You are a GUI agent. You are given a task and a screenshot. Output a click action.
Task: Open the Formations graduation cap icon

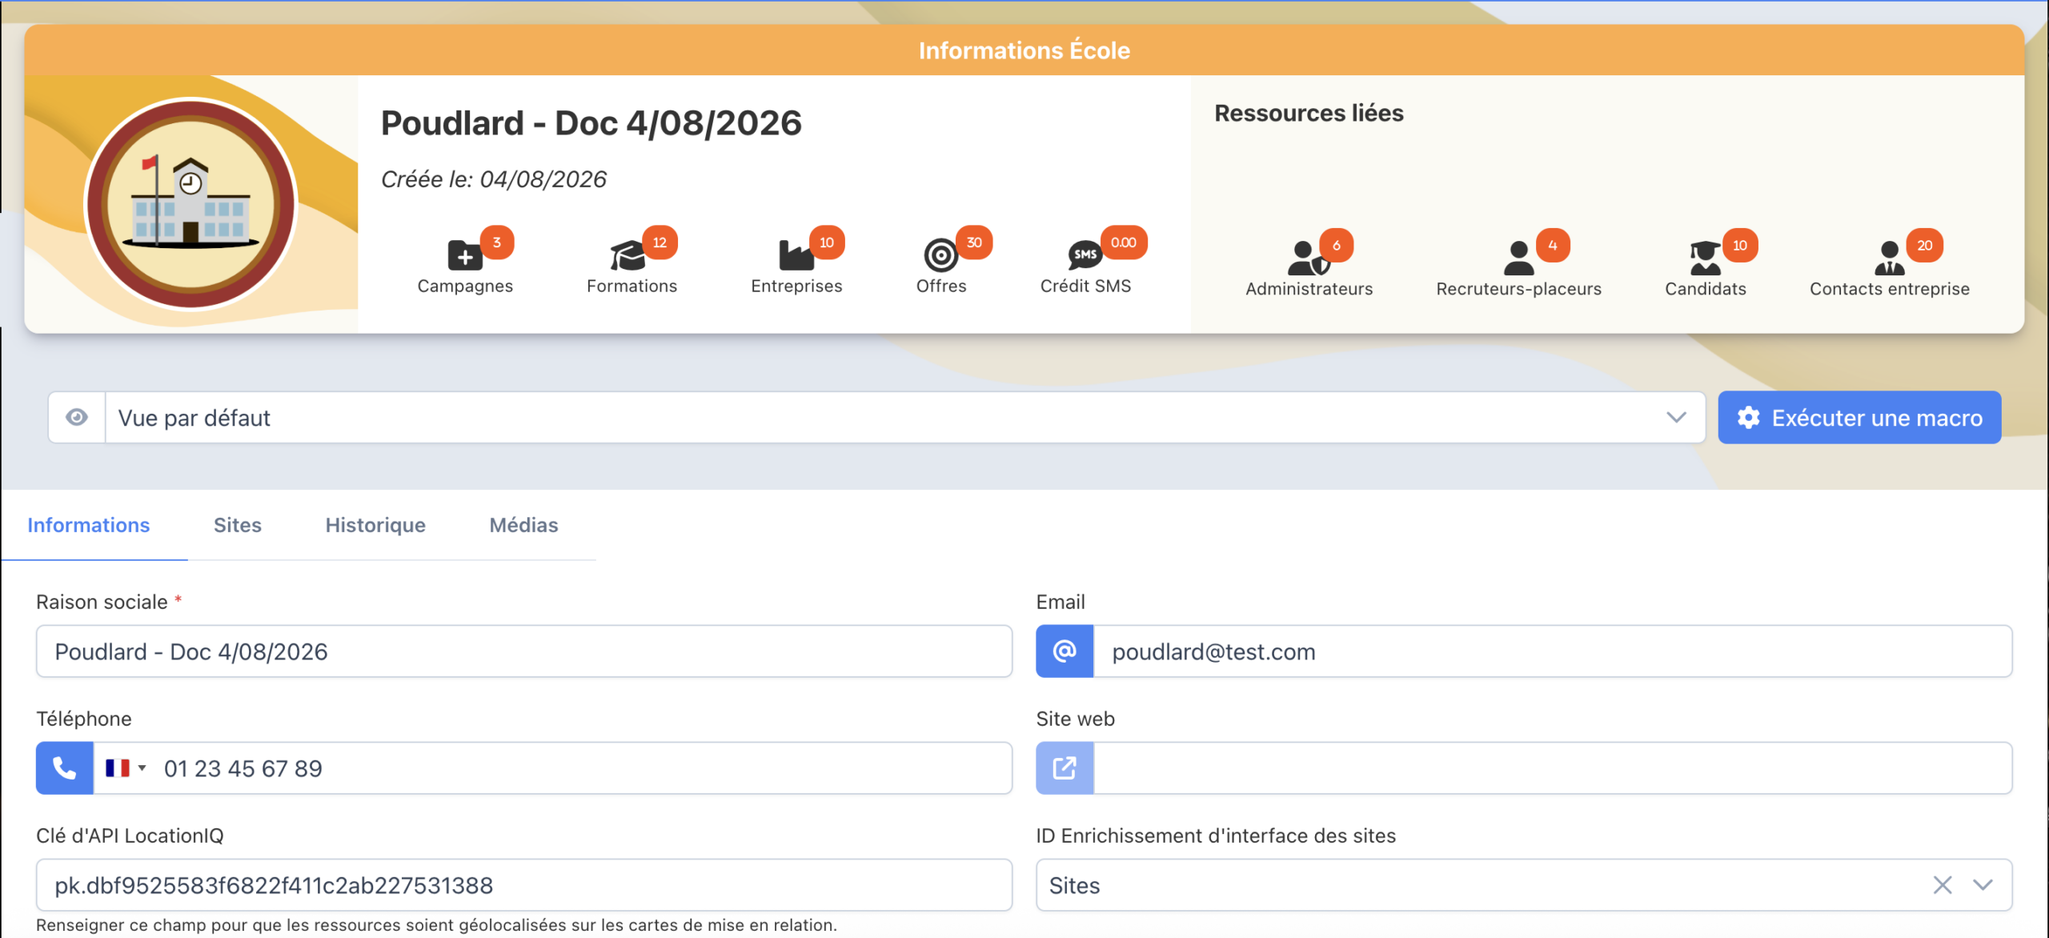point(628,255)
